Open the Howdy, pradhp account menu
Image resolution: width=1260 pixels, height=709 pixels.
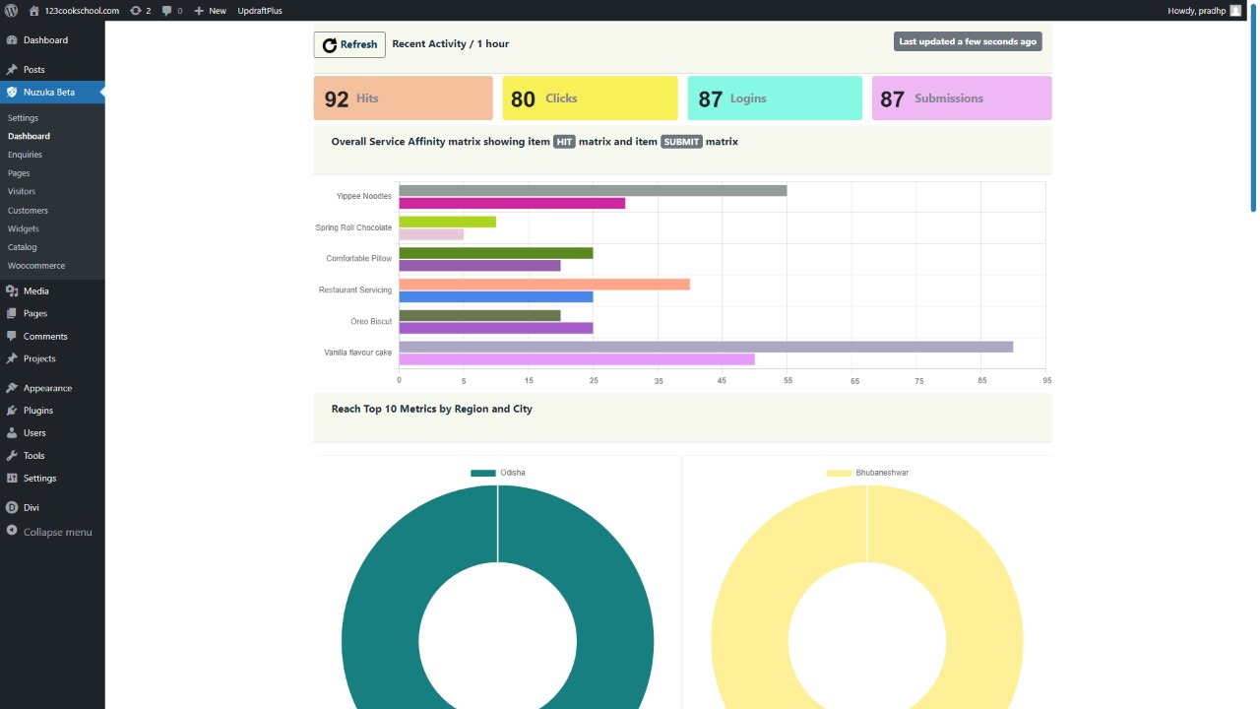[1195, 10]
